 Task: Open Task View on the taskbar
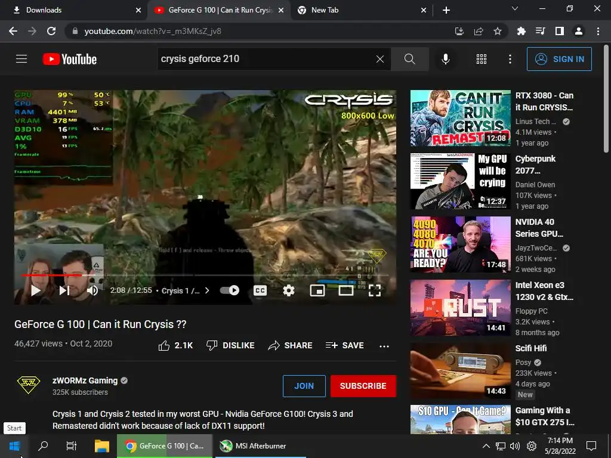tap(72, 446)
